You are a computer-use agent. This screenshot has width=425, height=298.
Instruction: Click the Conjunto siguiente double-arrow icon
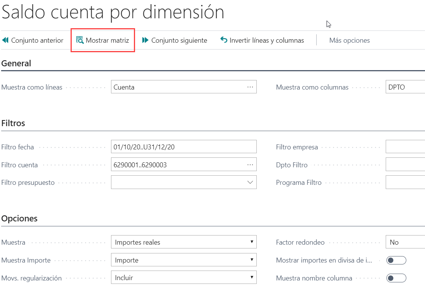click(x=145, y=40)
